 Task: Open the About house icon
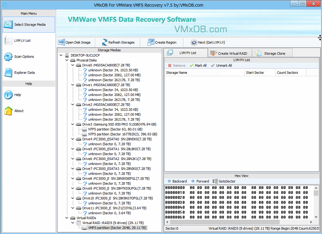pyautogui.click(x=8, y=111)
